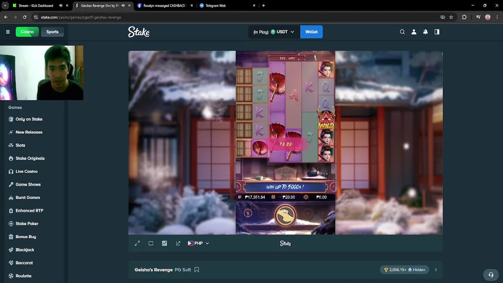Image resolution: width=503 pixels, height=283 pixels.
Task: Mute the Stream - Kick Dashboard tab audio
Action: point(61,6)
